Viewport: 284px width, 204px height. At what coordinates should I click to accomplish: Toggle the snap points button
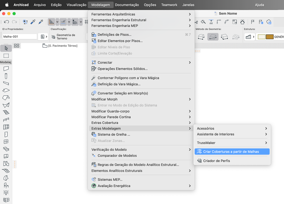63,22
